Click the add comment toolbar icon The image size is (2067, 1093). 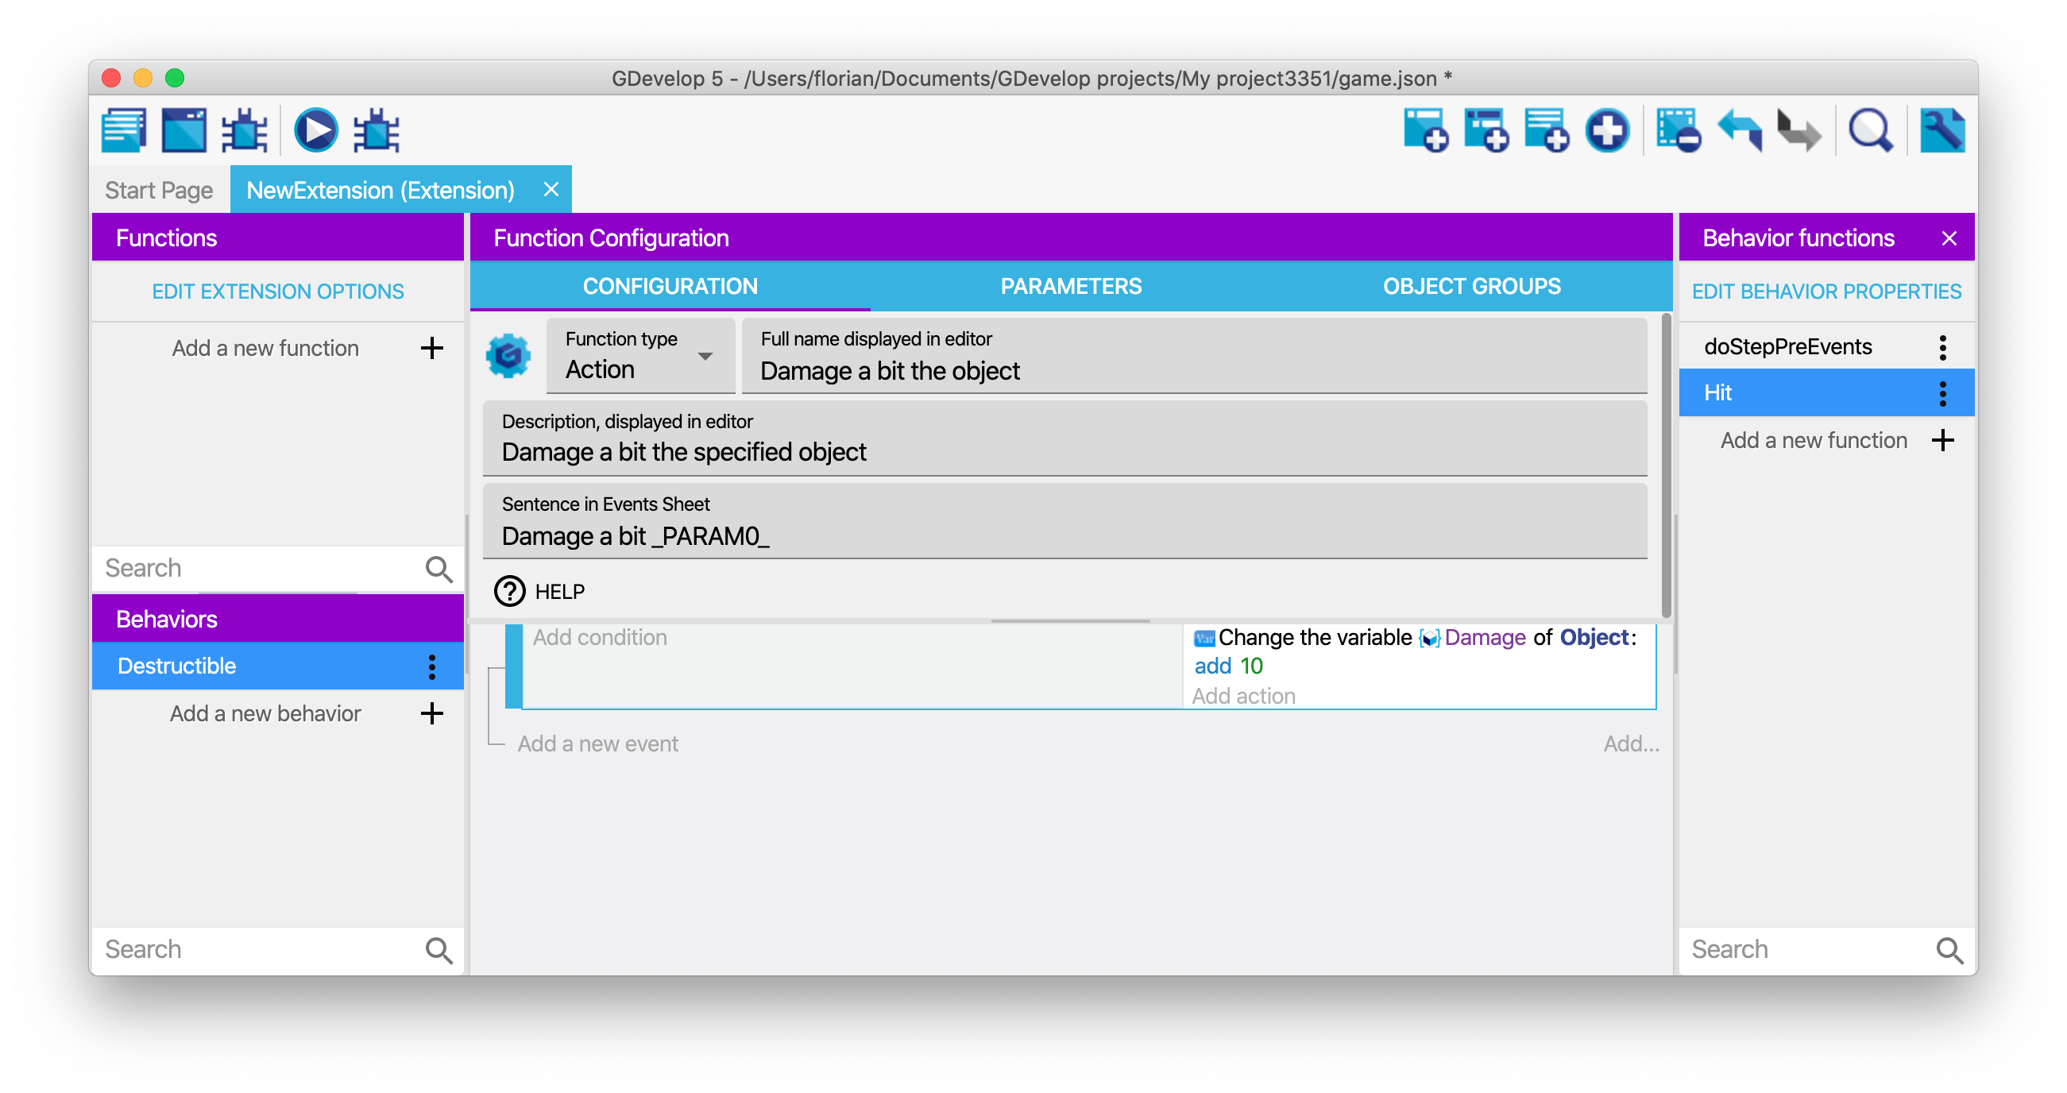point(1546,130)
